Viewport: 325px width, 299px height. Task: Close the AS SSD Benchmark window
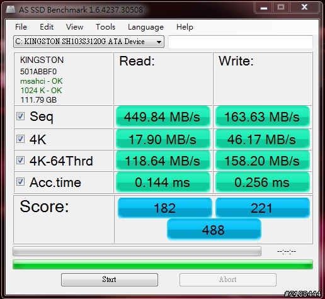tap(304, 8)
